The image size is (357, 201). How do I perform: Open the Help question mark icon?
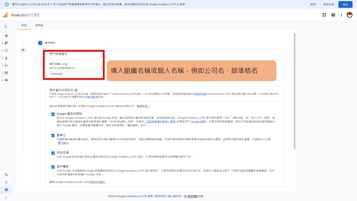[x=333, y=15]
